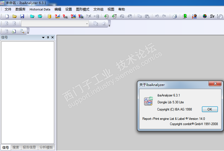This screenshot has height=151, width=224.
Task: Click the gray clock down-arrow icon
Action: [122, 16]
